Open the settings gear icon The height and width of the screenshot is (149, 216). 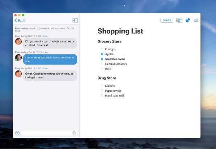(x=196, y=20)
